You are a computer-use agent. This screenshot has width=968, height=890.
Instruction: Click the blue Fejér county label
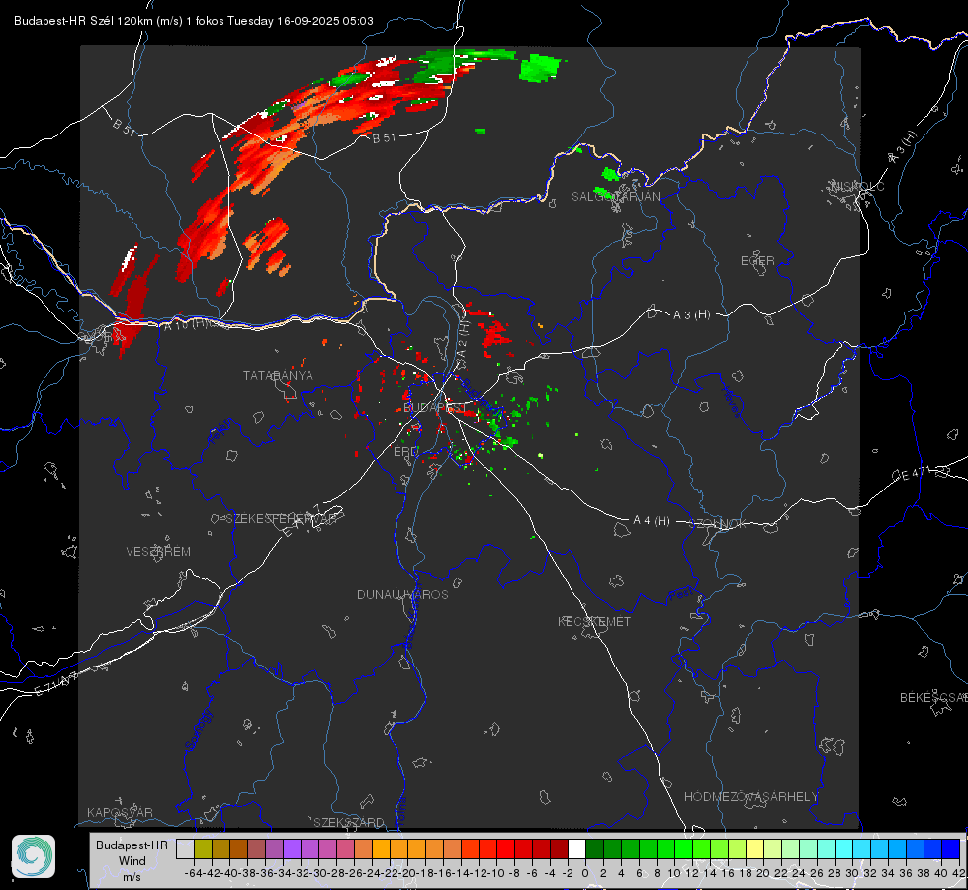pyautogui.click(x=221, y=432)
